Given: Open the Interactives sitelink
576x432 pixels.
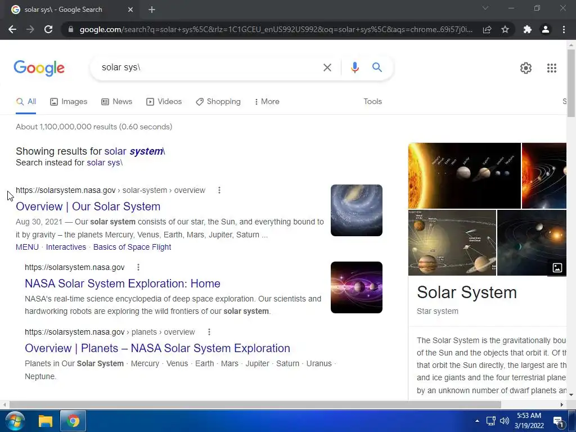Looking at the screenshot, I should pyautogui.click(x=66, y=247).
